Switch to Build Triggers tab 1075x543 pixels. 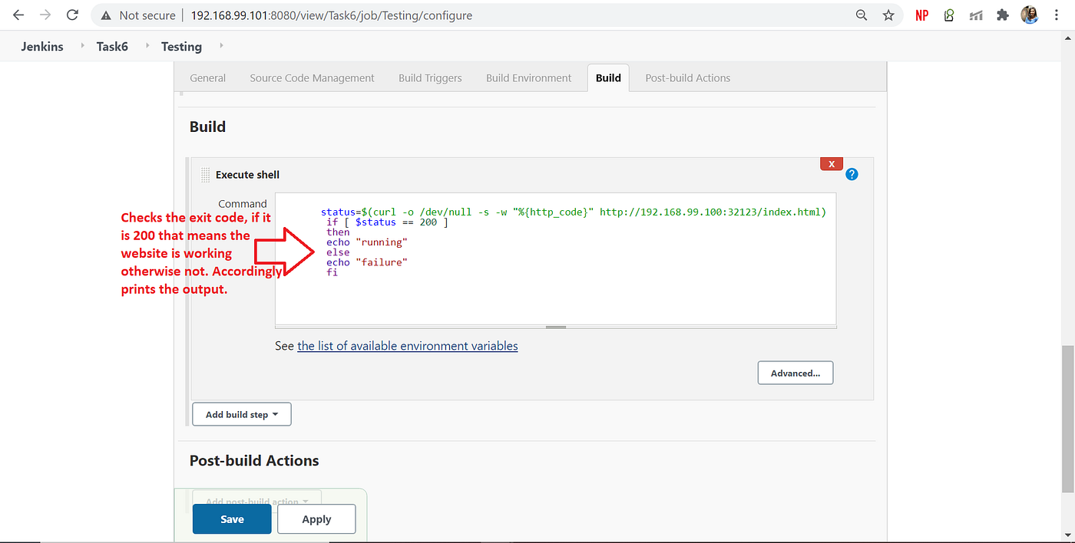[430, 77]
